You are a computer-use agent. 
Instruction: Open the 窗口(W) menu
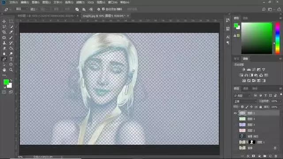(113, 2)
